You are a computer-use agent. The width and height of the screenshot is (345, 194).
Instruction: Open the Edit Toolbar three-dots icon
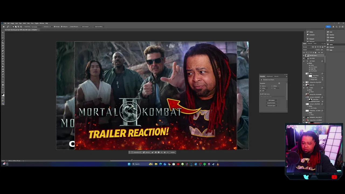coord(3,90)
